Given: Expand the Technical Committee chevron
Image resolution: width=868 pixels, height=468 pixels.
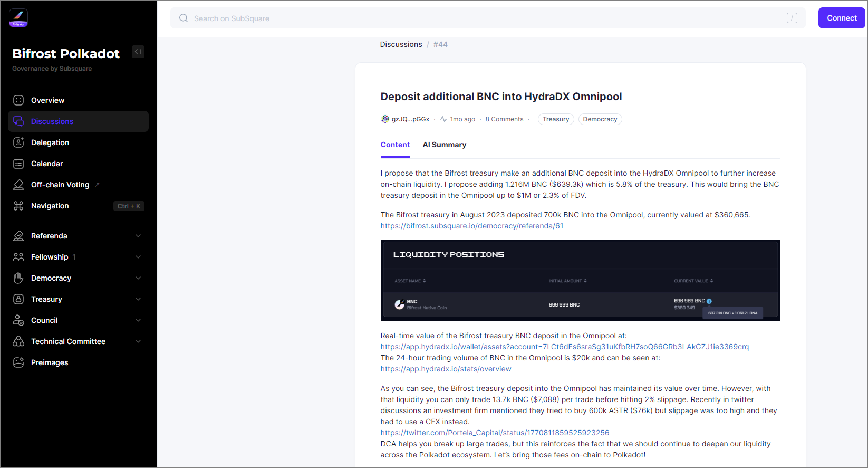Looking at the screenshot, I should 138,341.
